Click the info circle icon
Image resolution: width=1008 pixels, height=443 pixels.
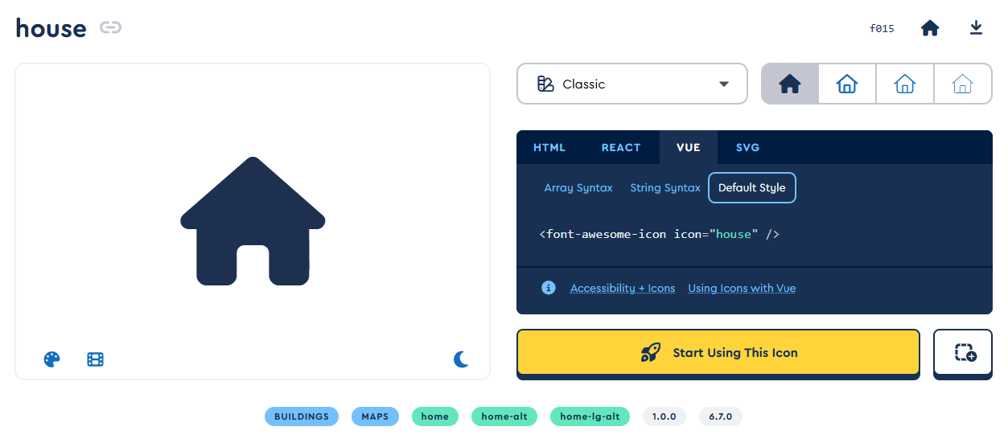coord(549,287)
